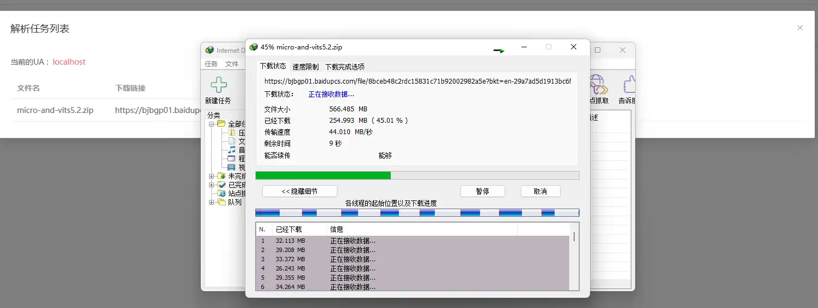Click the green download progress bar

pos(323,175)
